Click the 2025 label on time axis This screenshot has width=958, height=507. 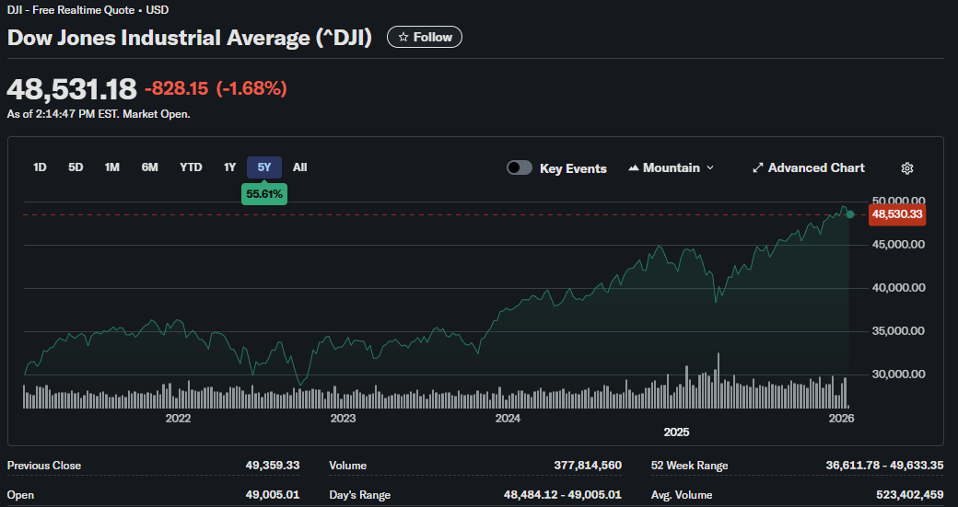pyautogui.click(x=676, y=432)
